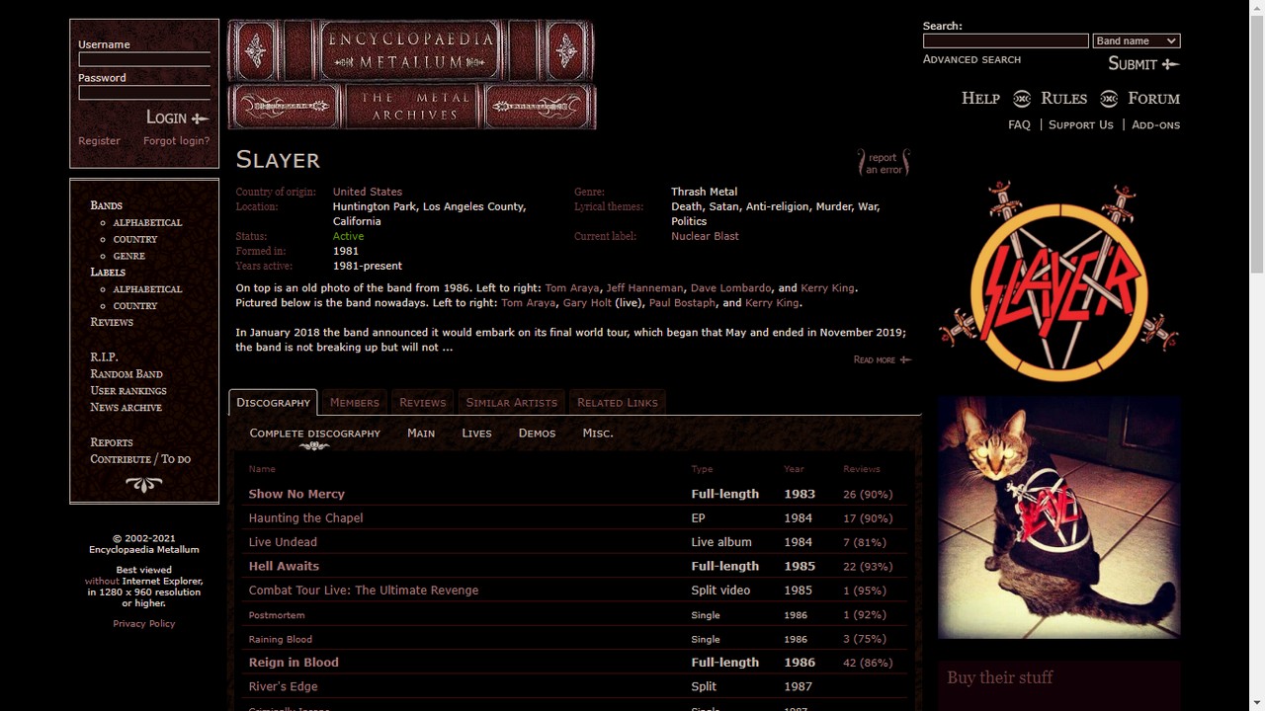Open the Slayer cat band photo
1265x711 pixels.
(x=1058, y=517)
